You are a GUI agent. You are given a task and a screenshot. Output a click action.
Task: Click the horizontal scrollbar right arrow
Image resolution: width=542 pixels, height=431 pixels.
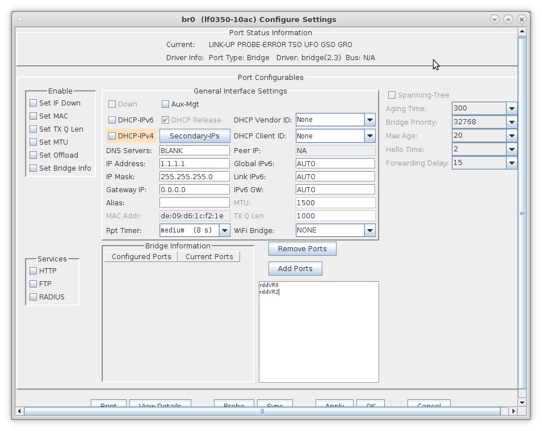pos(513,411)
